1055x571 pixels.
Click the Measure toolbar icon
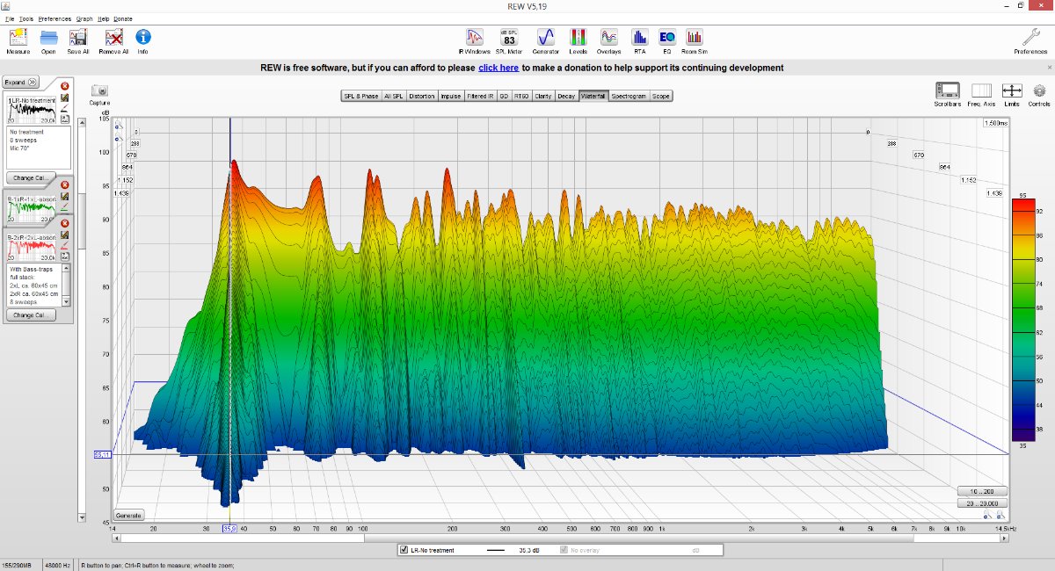click(18, 38)
